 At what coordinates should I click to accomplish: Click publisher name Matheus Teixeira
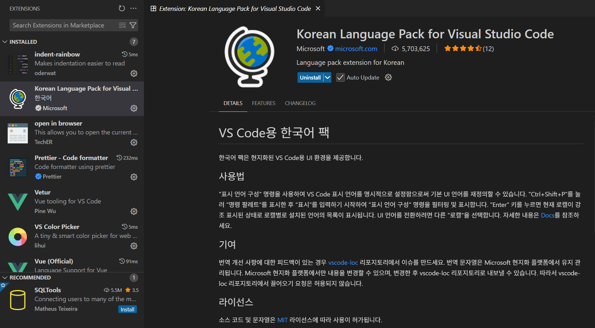[x=56, y=309]
